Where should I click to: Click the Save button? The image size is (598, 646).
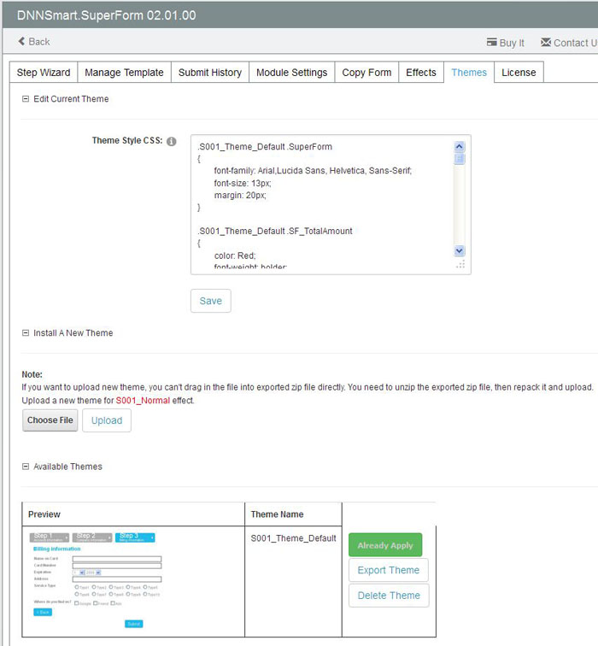[211, 301]
